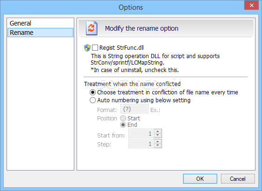
Task: Decrease the Step value with down arrow
Action: coord(157,145)
